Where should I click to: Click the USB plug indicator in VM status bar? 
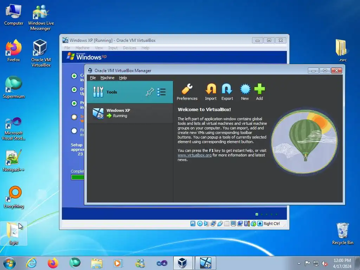tap(220, 223)
